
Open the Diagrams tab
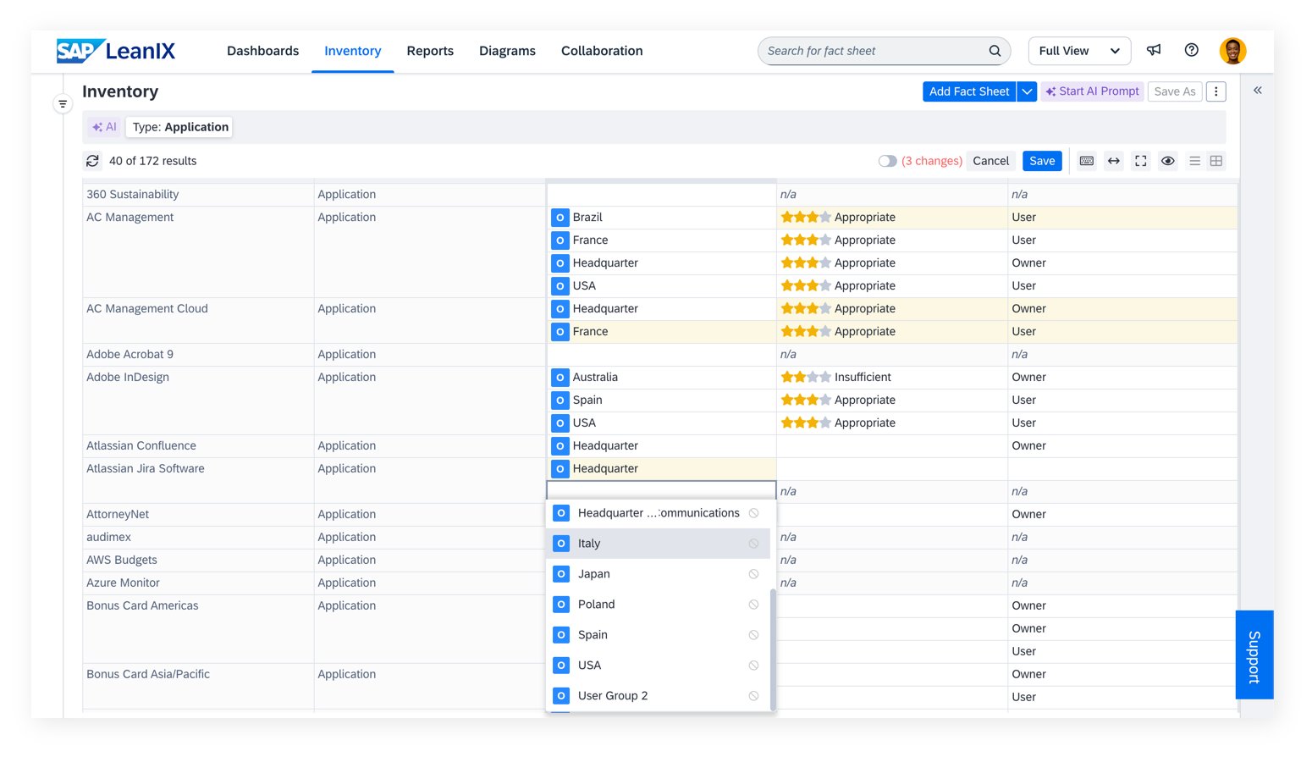click(x=507, y=51)
